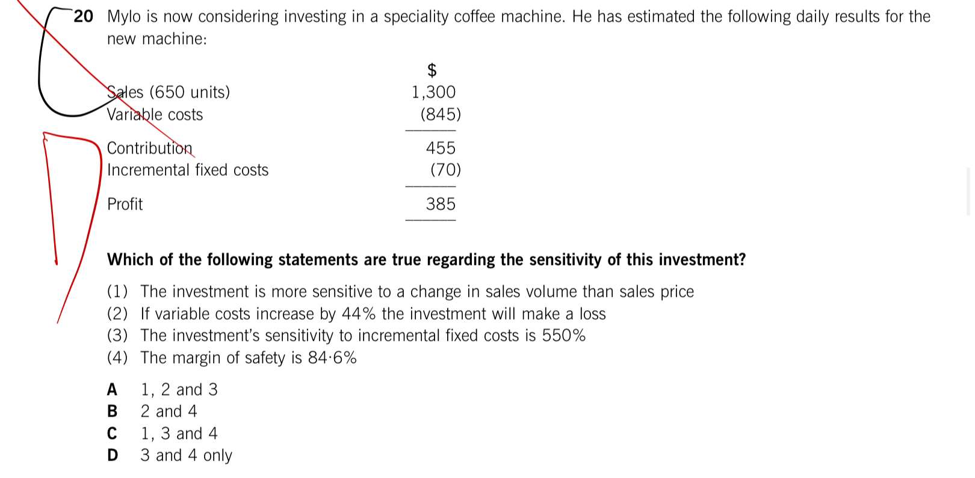
Task: Click the bold question "Which of the following statements"
Action: pos(426,259)
